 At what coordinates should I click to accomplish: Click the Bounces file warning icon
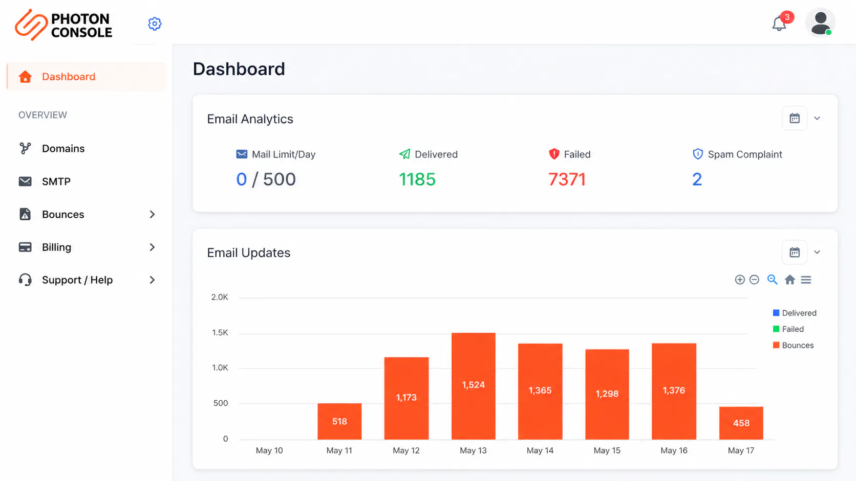coord(25,214)
